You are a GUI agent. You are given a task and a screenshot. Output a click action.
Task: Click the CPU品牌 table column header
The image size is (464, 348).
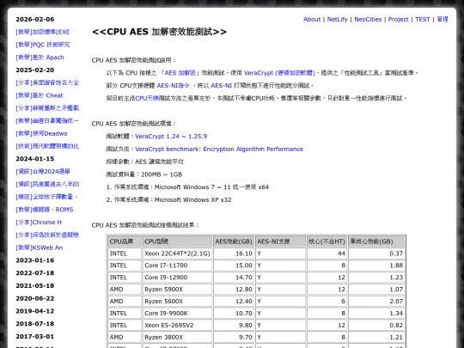pos(125,241)
